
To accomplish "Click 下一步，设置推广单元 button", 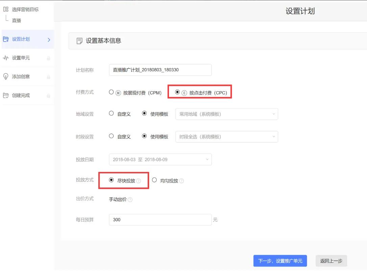I will (x=280, y=261).
